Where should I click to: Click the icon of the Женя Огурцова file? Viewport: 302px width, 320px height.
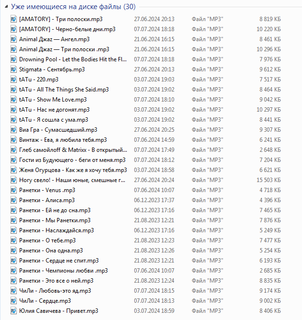tap(13, 170)
